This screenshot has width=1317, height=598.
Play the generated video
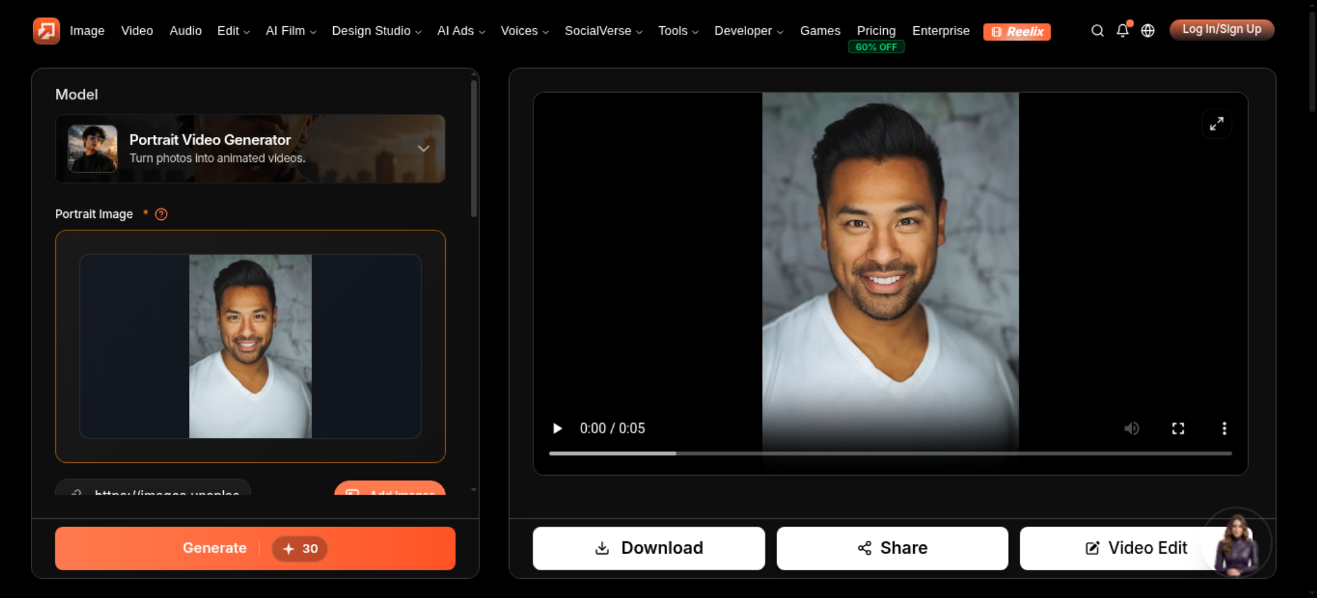point(557,429)
